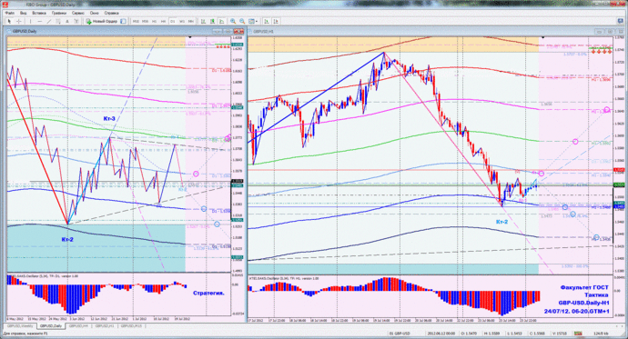Zoom out of the chart
Viewport: 628px width, 339px height.
(242, 21)
